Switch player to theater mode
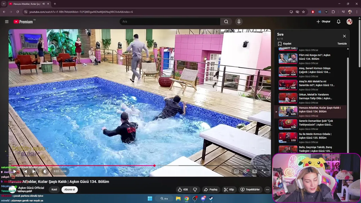 (x=254, y=171)
